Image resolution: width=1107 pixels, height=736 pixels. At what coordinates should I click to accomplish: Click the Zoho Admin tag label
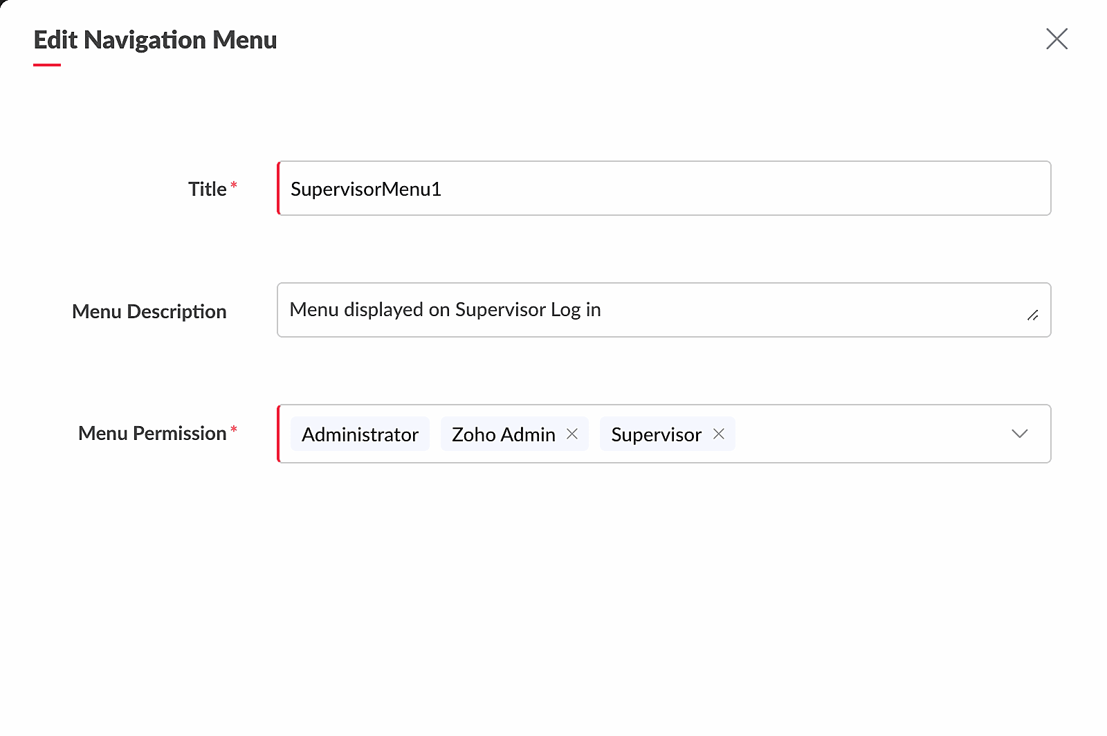(503, 434)
